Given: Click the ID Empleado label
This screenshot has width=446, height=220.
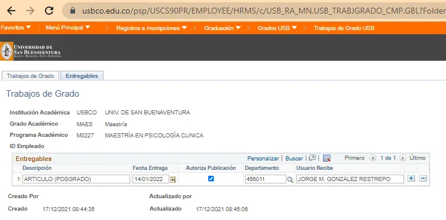Looking at the screenshot, I should coord(27,146).
